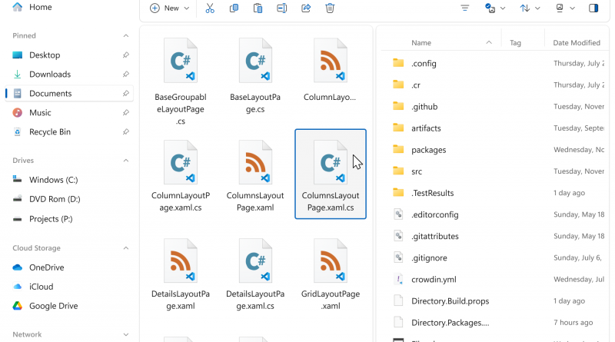Screen dimensions: 615x342
Task: Sort by Date Modified column header
Action: click(x=577, y=43)
